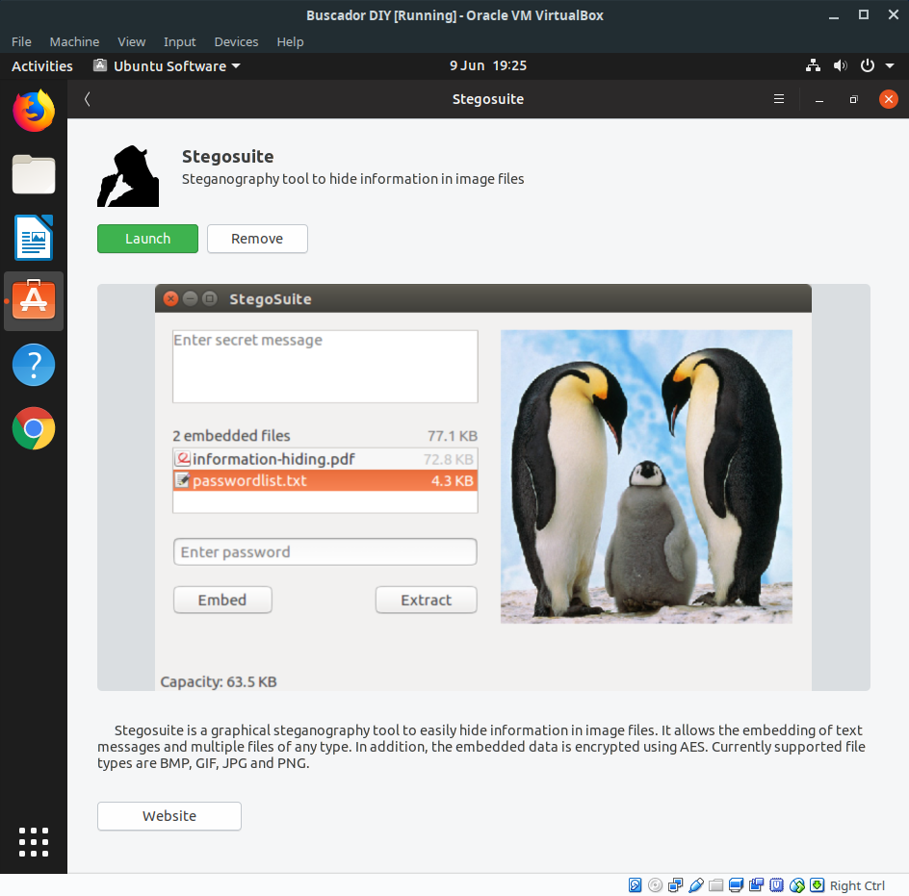Open the VirtualBox File menu
The image size is (909, 896).
point(21,41)
